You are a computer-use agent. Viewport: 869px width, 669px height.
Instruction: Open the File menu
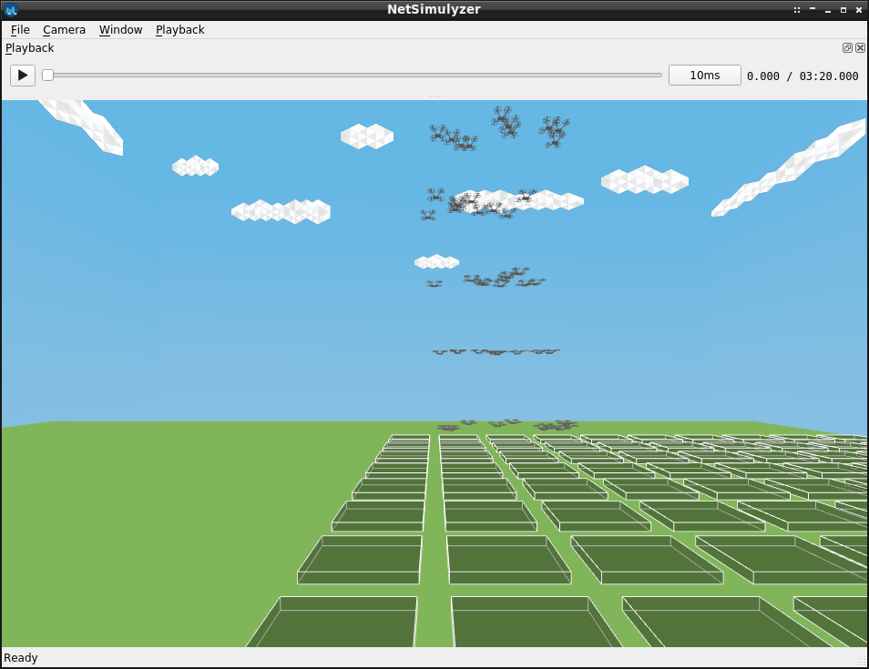[x=20, y=30]
